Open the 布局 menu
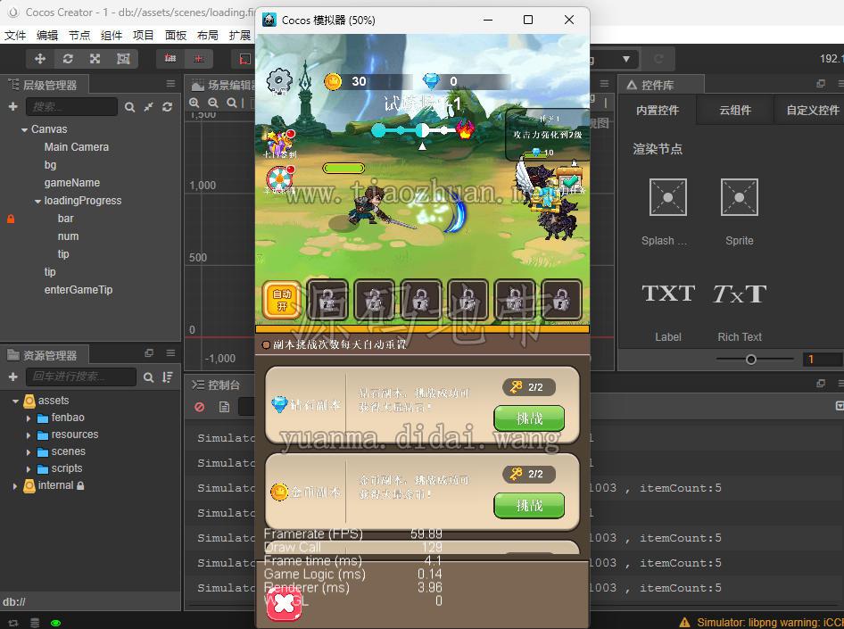 [x=207, y=36]
